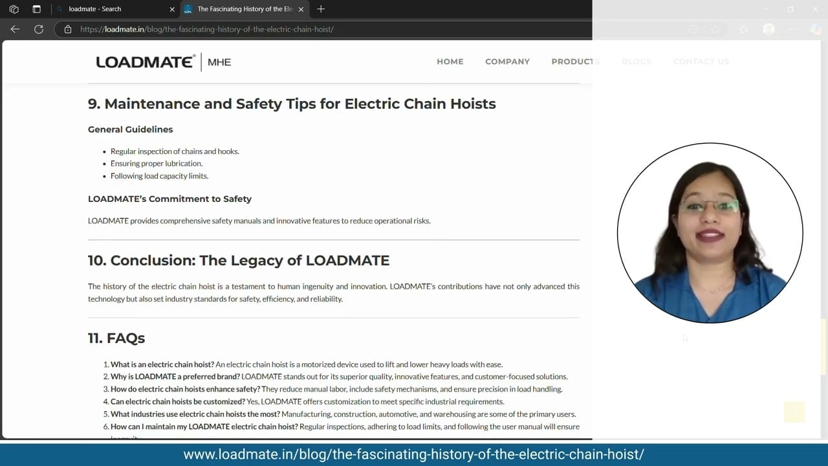
Task: Open the faded CONTACT US navigation item
Action: 701,61
